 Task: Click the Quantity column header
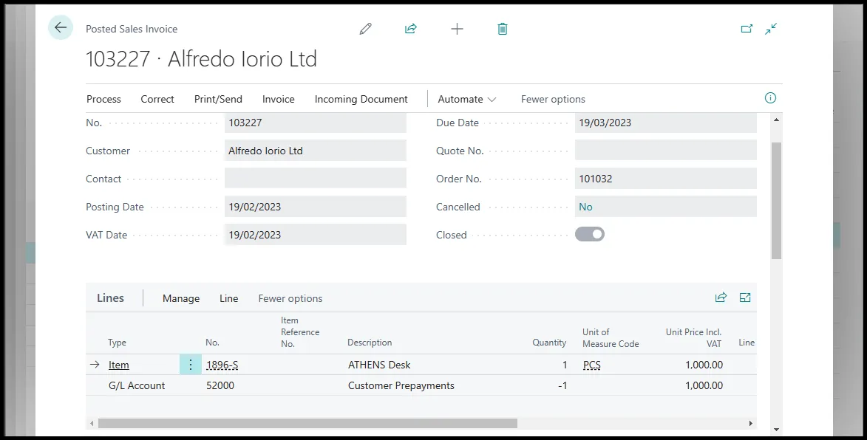point(549,343)
